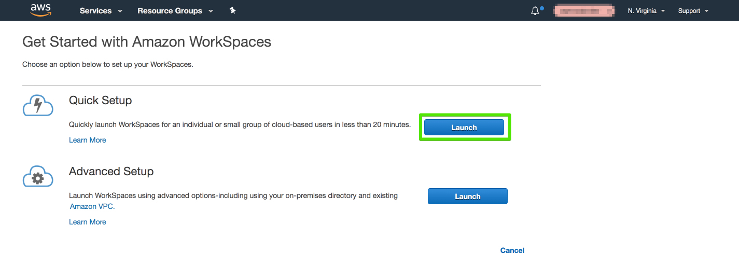Viewport: 739px width, 268px height.
Task: Click the 'Choose an option below' text
Action: (108, 65)
